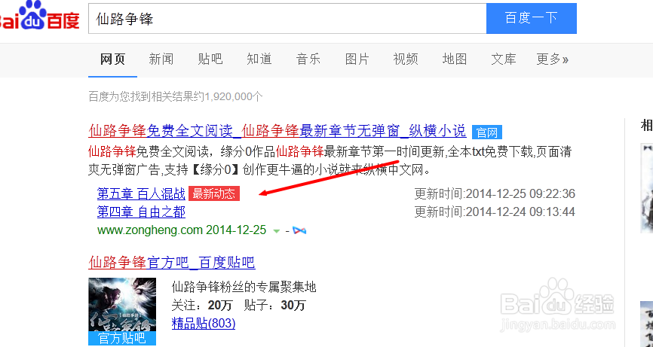This screenshot has height=347, width=653.
Task: Open 仙路争锋官方吧_百度贴吧 result title
Action: [x=172, y=263]
